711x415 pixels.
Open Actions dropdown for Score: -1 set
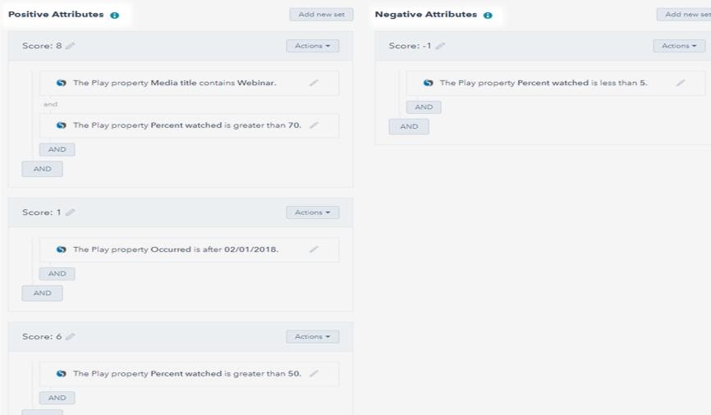(x=679, y=46)
